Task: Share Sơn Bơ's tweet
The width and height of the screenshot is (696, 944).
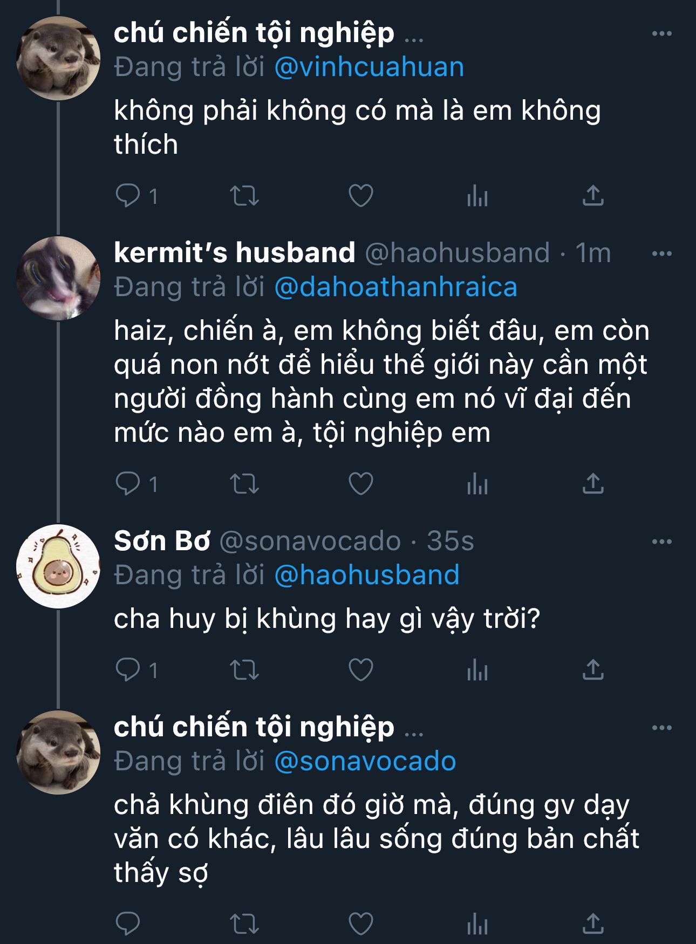Action: (x=593, y=670)
